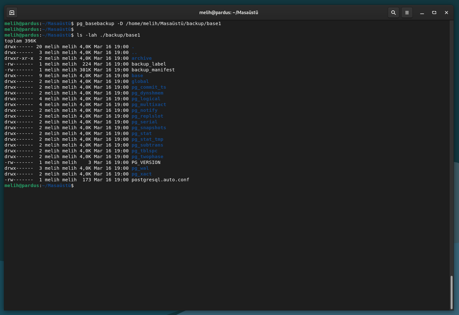Click the 'PG_VERSION' file name
Image resolution: width=459 pixels, height=315 pixels.
pyautogui.click(x=146, y=162)
